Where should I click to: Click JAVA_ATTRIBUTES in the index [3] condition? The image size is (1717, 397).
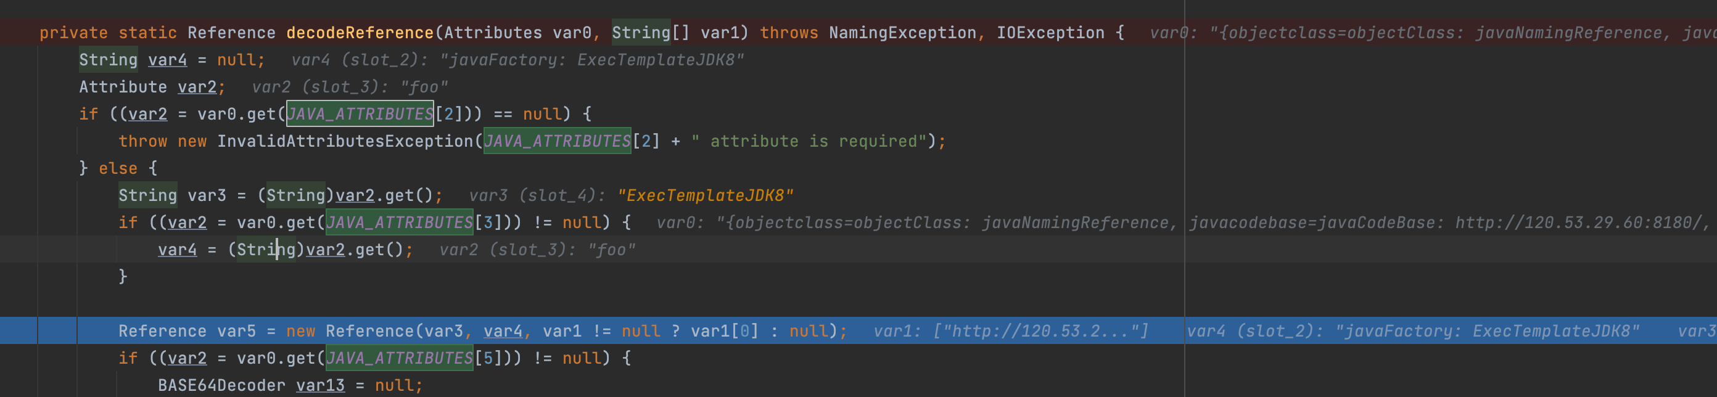pyautogui.click(x=399, y=223)
